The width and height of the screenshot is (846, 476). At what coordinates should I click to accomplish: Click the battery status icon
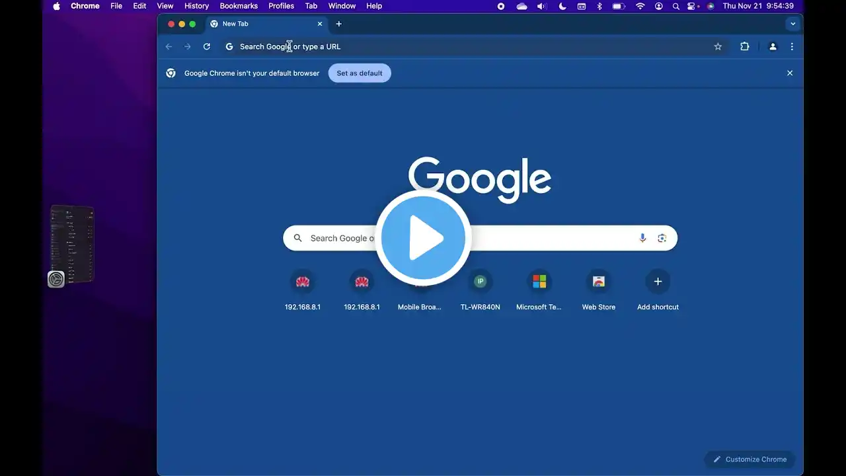tap(619, 6)
